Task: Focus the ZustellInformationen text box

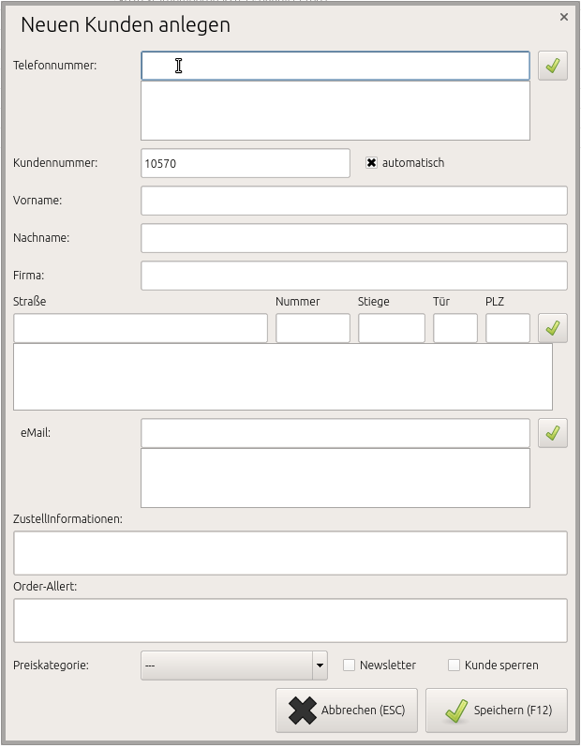Action: 290,553
